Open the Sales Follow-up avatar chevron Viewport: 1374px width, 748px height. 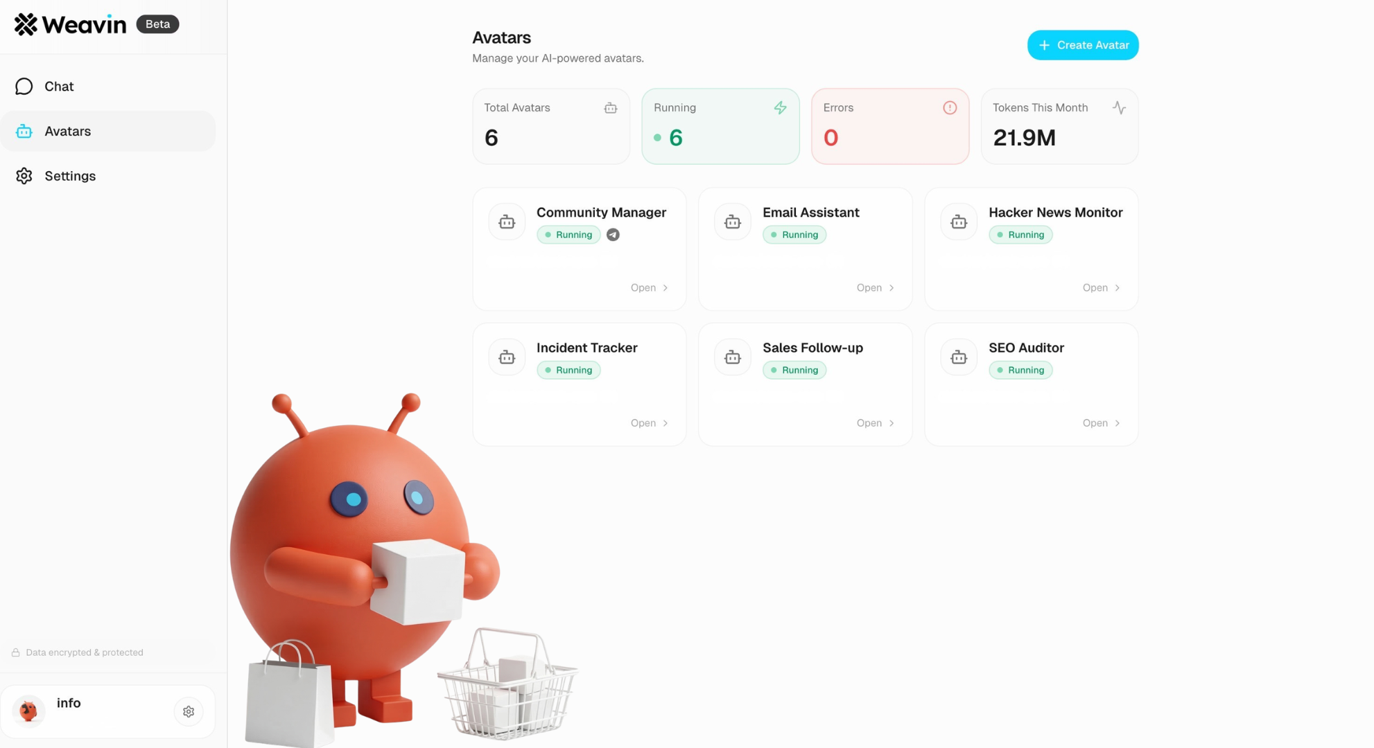click(892, 423)
